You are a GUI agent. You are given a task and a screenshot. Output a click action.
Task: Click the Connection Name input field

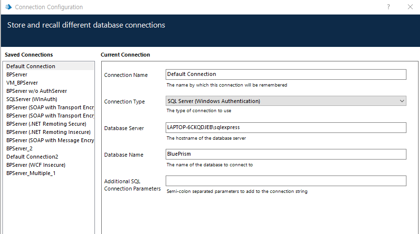286,74
